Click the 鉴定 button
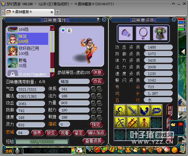The height and width of the screenshot is (156, 188). 79,133
